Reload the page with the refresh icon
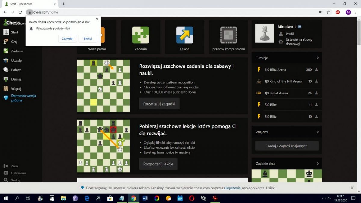Image resolution: width=361 pixels, height=203 pixels. 20,12
